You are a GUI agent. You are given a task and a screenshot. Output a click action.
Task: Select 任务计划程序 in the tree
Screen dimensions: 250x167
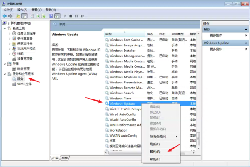pos(26,33)
